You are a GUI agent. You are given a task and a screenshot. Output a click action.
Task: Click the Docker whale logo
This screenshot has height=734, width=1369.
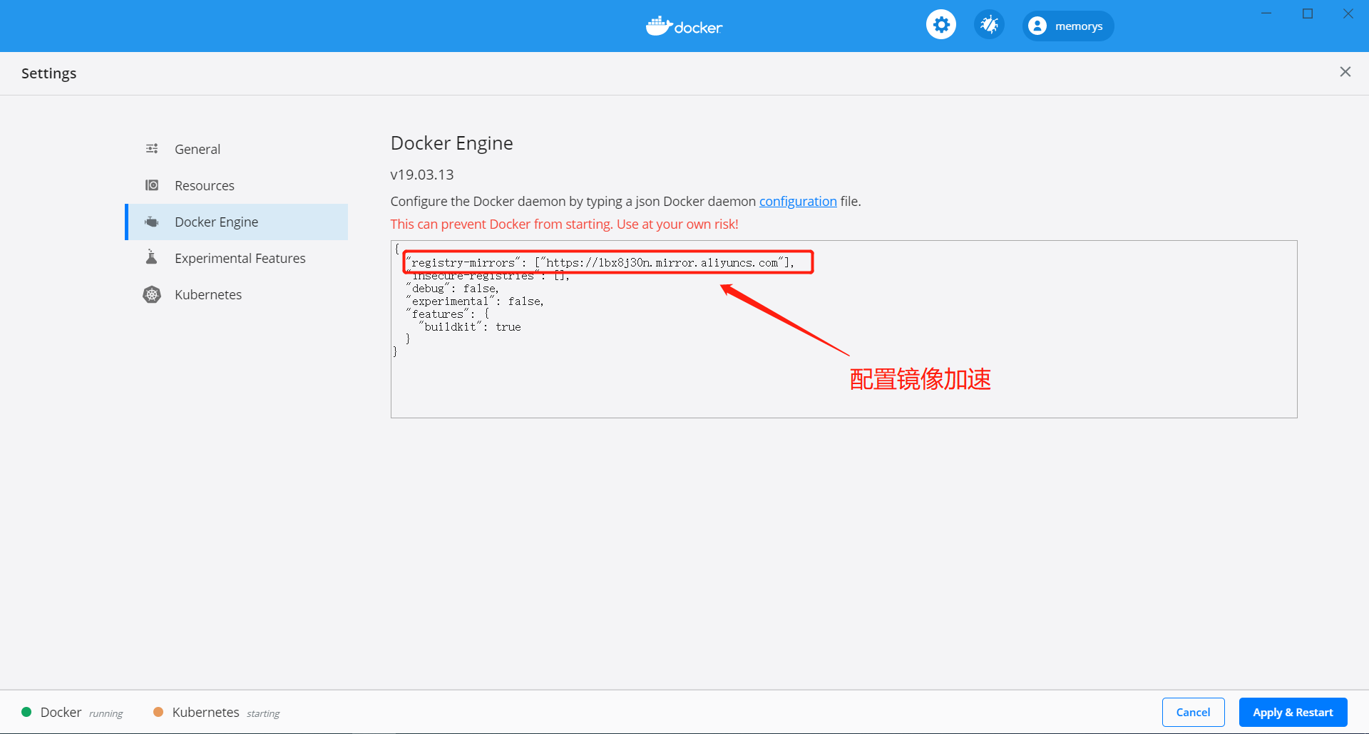[x=684, y=26]
